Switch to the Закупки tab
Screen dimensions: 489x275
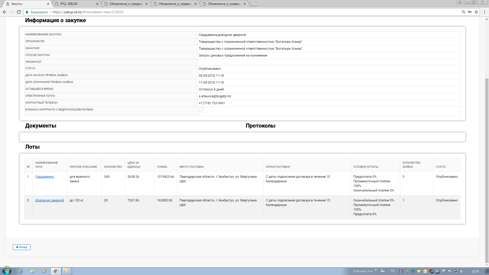coord(27,4)
